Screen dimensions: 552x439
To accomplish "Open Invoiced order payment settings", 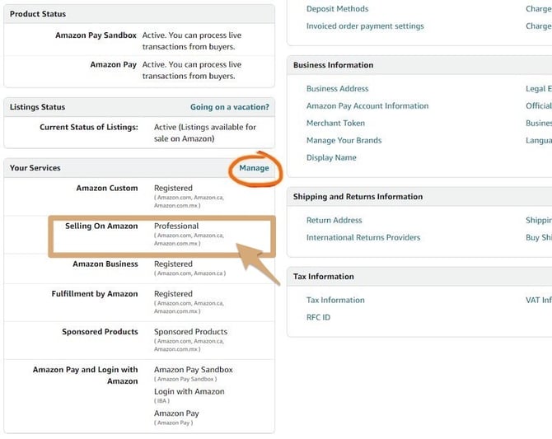I will (x=365, y=26).
